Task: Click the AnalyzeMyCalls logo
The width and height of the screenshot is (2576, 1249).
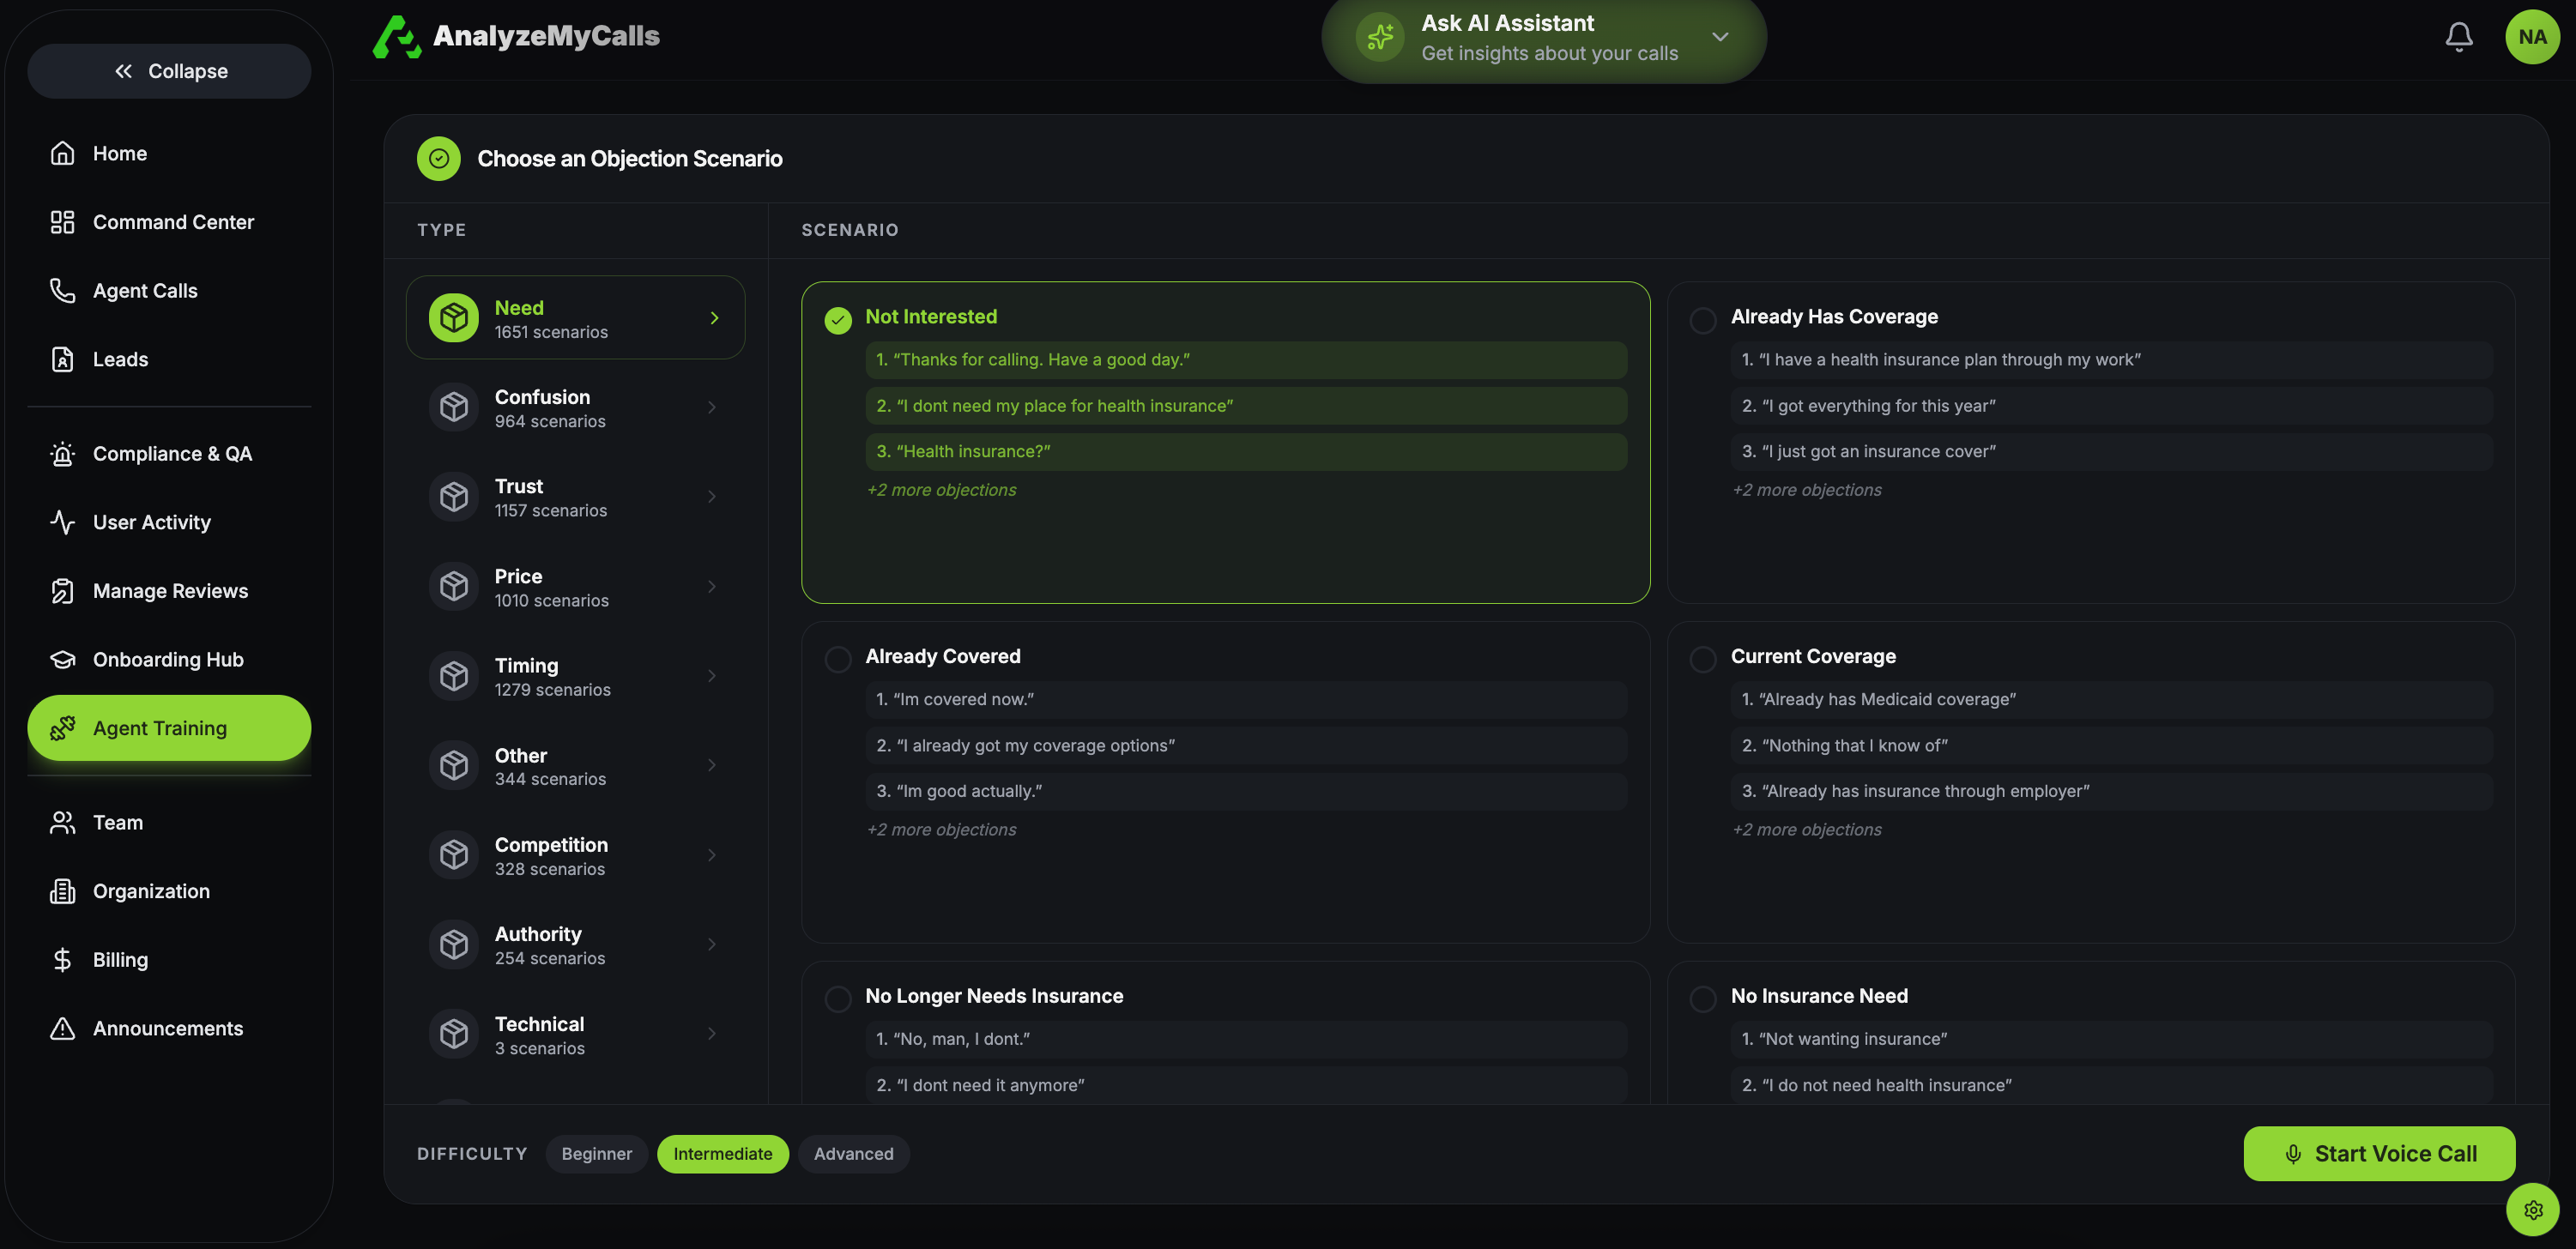Action: click(516, 36)
